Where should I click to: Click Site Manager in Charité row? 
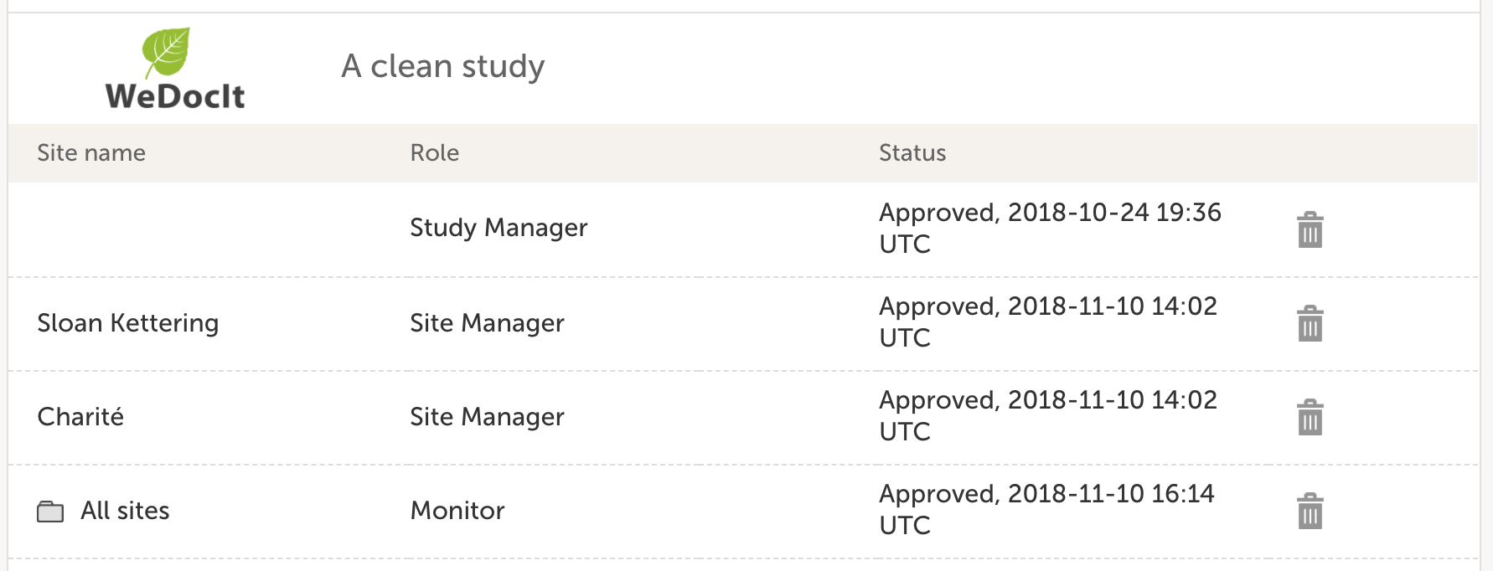pyautogui.click(x=487, y=417)
